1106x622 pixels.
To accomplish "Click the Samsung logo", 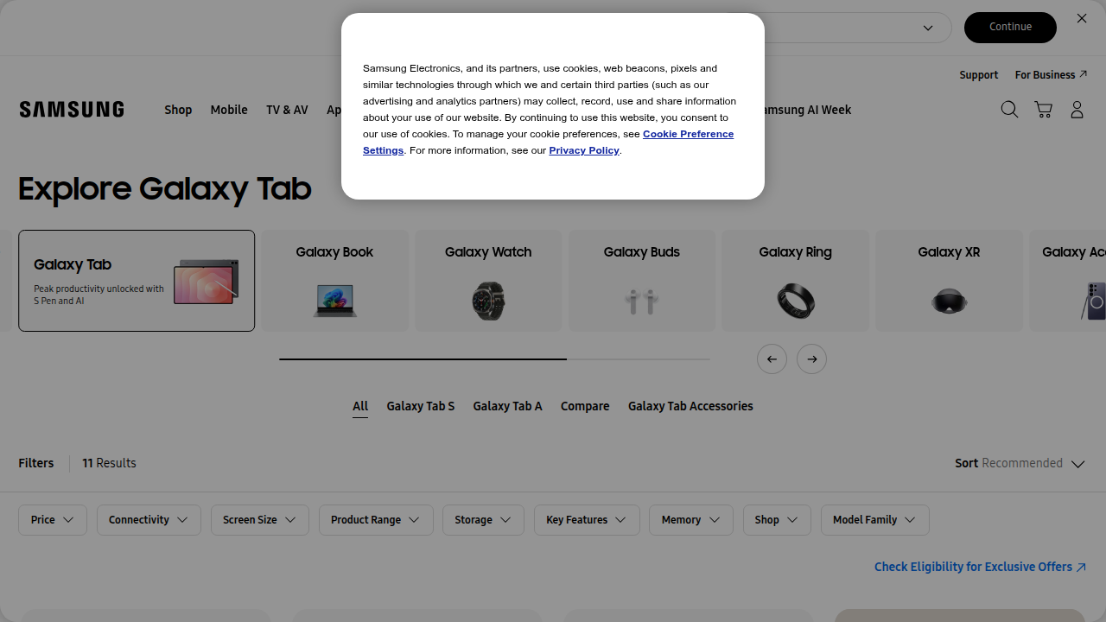I will (72, 110).
